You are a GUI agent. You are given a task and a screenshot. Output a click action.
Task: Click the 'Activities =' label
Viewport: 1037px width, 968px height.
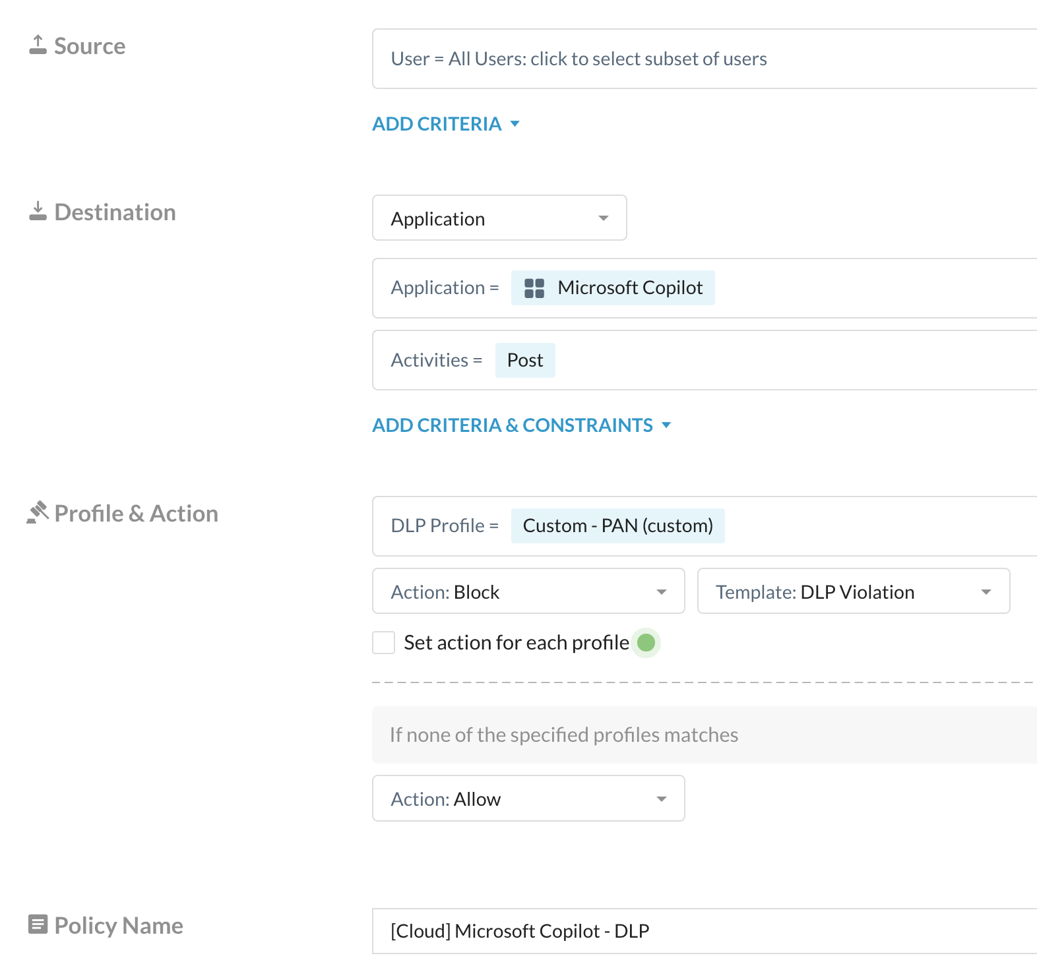(437, 360)
